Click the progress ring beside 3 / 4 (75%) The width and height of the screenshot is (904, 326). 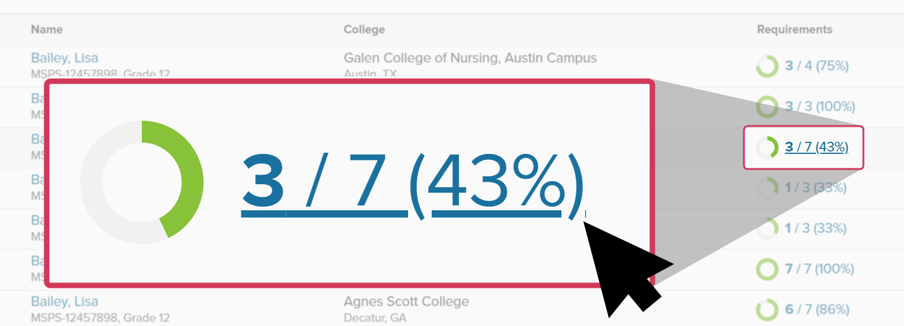767,66
